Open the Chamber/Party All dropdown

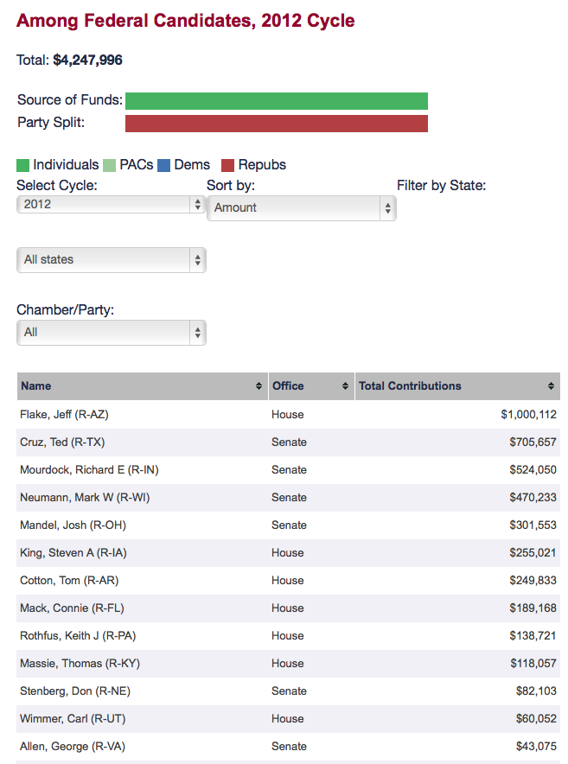(112, 332)
